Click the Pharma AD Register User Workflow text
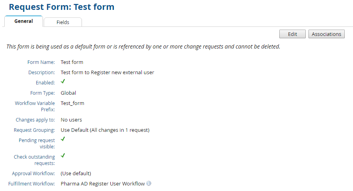353x191 pixels. click(102, 184)
